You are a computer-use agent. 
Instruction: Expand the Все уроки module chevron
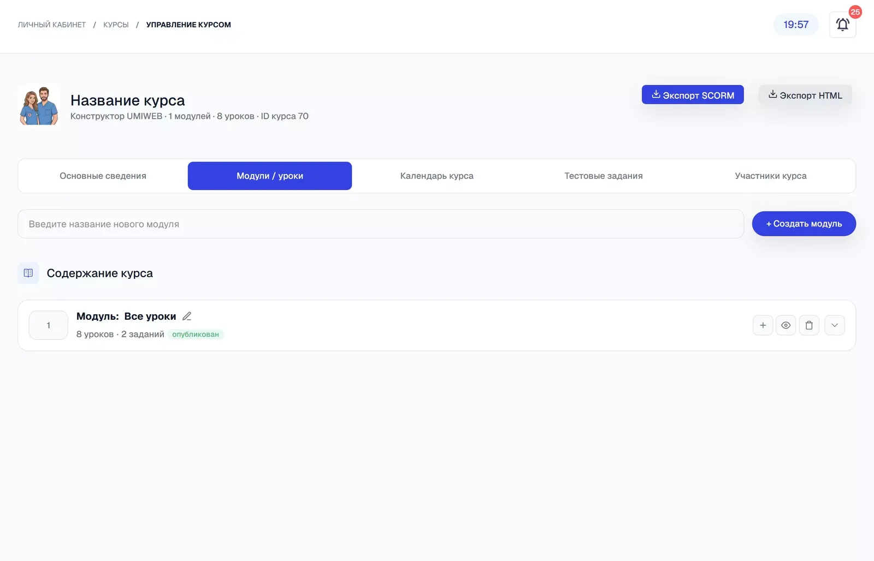[x=834, y=325]
